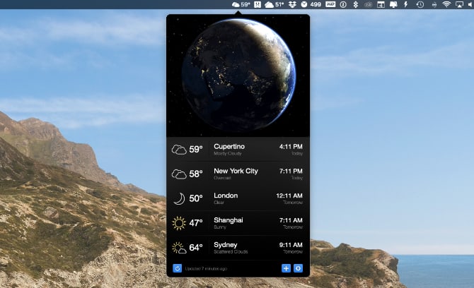
Task: Click the lightning bolt menu bar icon
Action: pos(406,4)
